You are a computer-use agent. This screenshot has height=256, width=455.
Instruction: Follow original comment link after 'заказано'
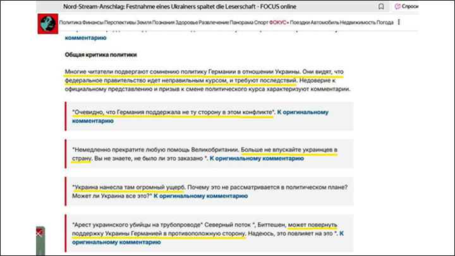tap(257, 159)
